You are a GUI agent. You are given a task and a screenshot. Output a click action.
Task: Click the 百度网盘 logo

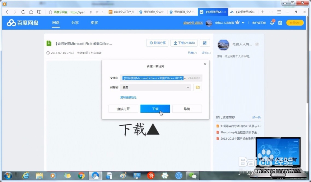tap(22, 23)
